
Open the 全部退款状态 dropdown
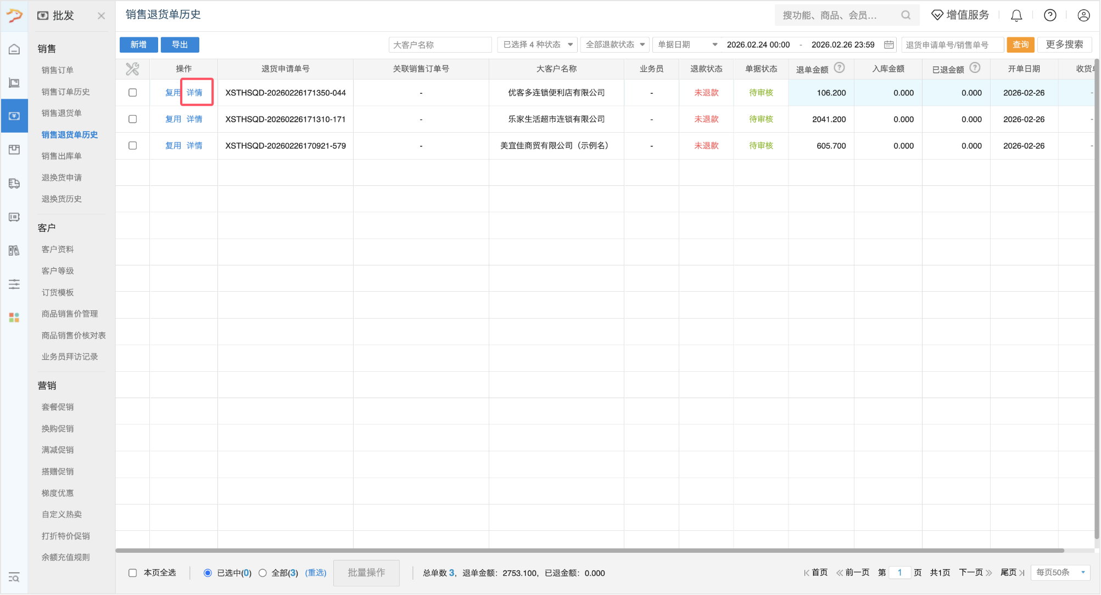[x=614, y=44]
